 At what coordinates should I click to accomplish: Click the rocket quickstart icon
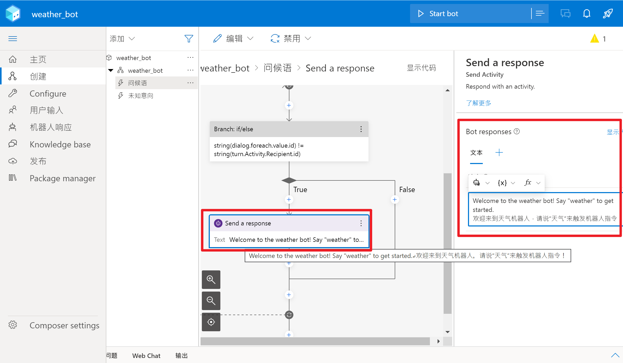coord(608,13)
